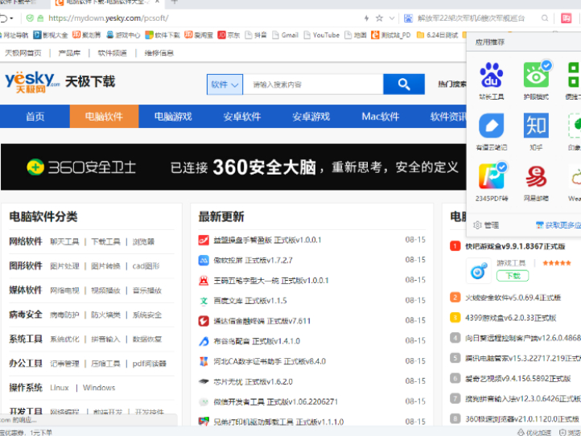Open the YouTube bookmark
The image size is (581, 436).
(x=321, y=35)
